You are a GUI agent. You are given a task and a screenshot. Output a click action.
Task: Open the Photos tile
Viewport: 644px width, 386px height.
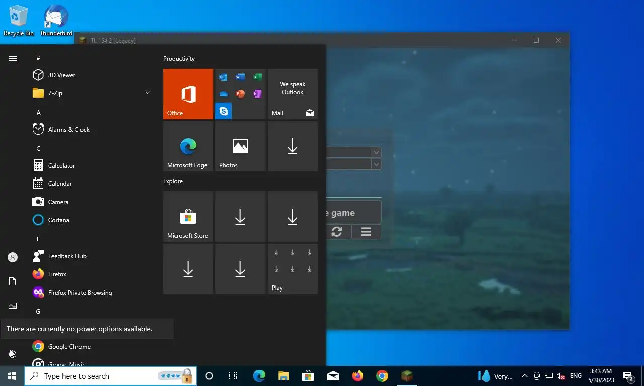(x=240, y=146)
